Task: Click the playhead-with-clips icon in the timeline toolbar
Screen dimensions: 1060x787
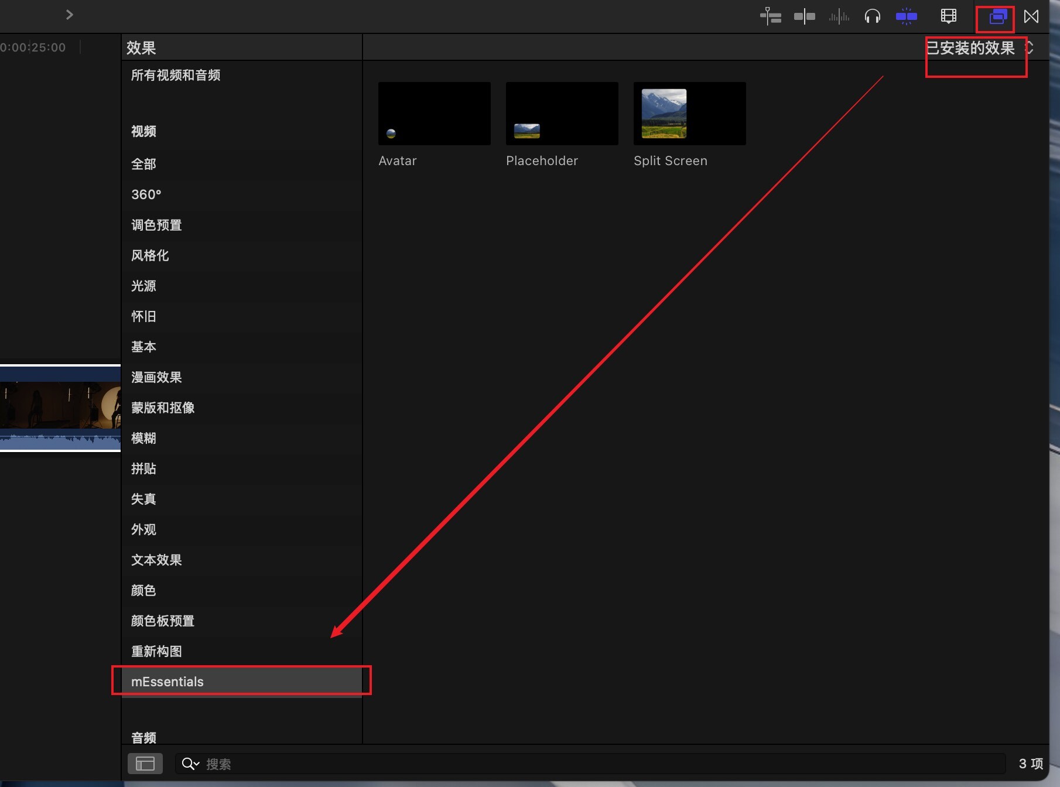Action: click(x=771, y=16)
